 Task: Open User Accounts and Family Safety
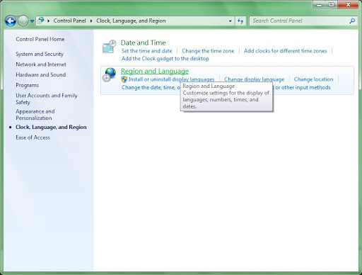[x=47, y=99]
